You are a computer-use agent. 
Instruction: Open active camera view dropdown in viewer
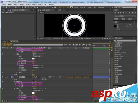89,38
